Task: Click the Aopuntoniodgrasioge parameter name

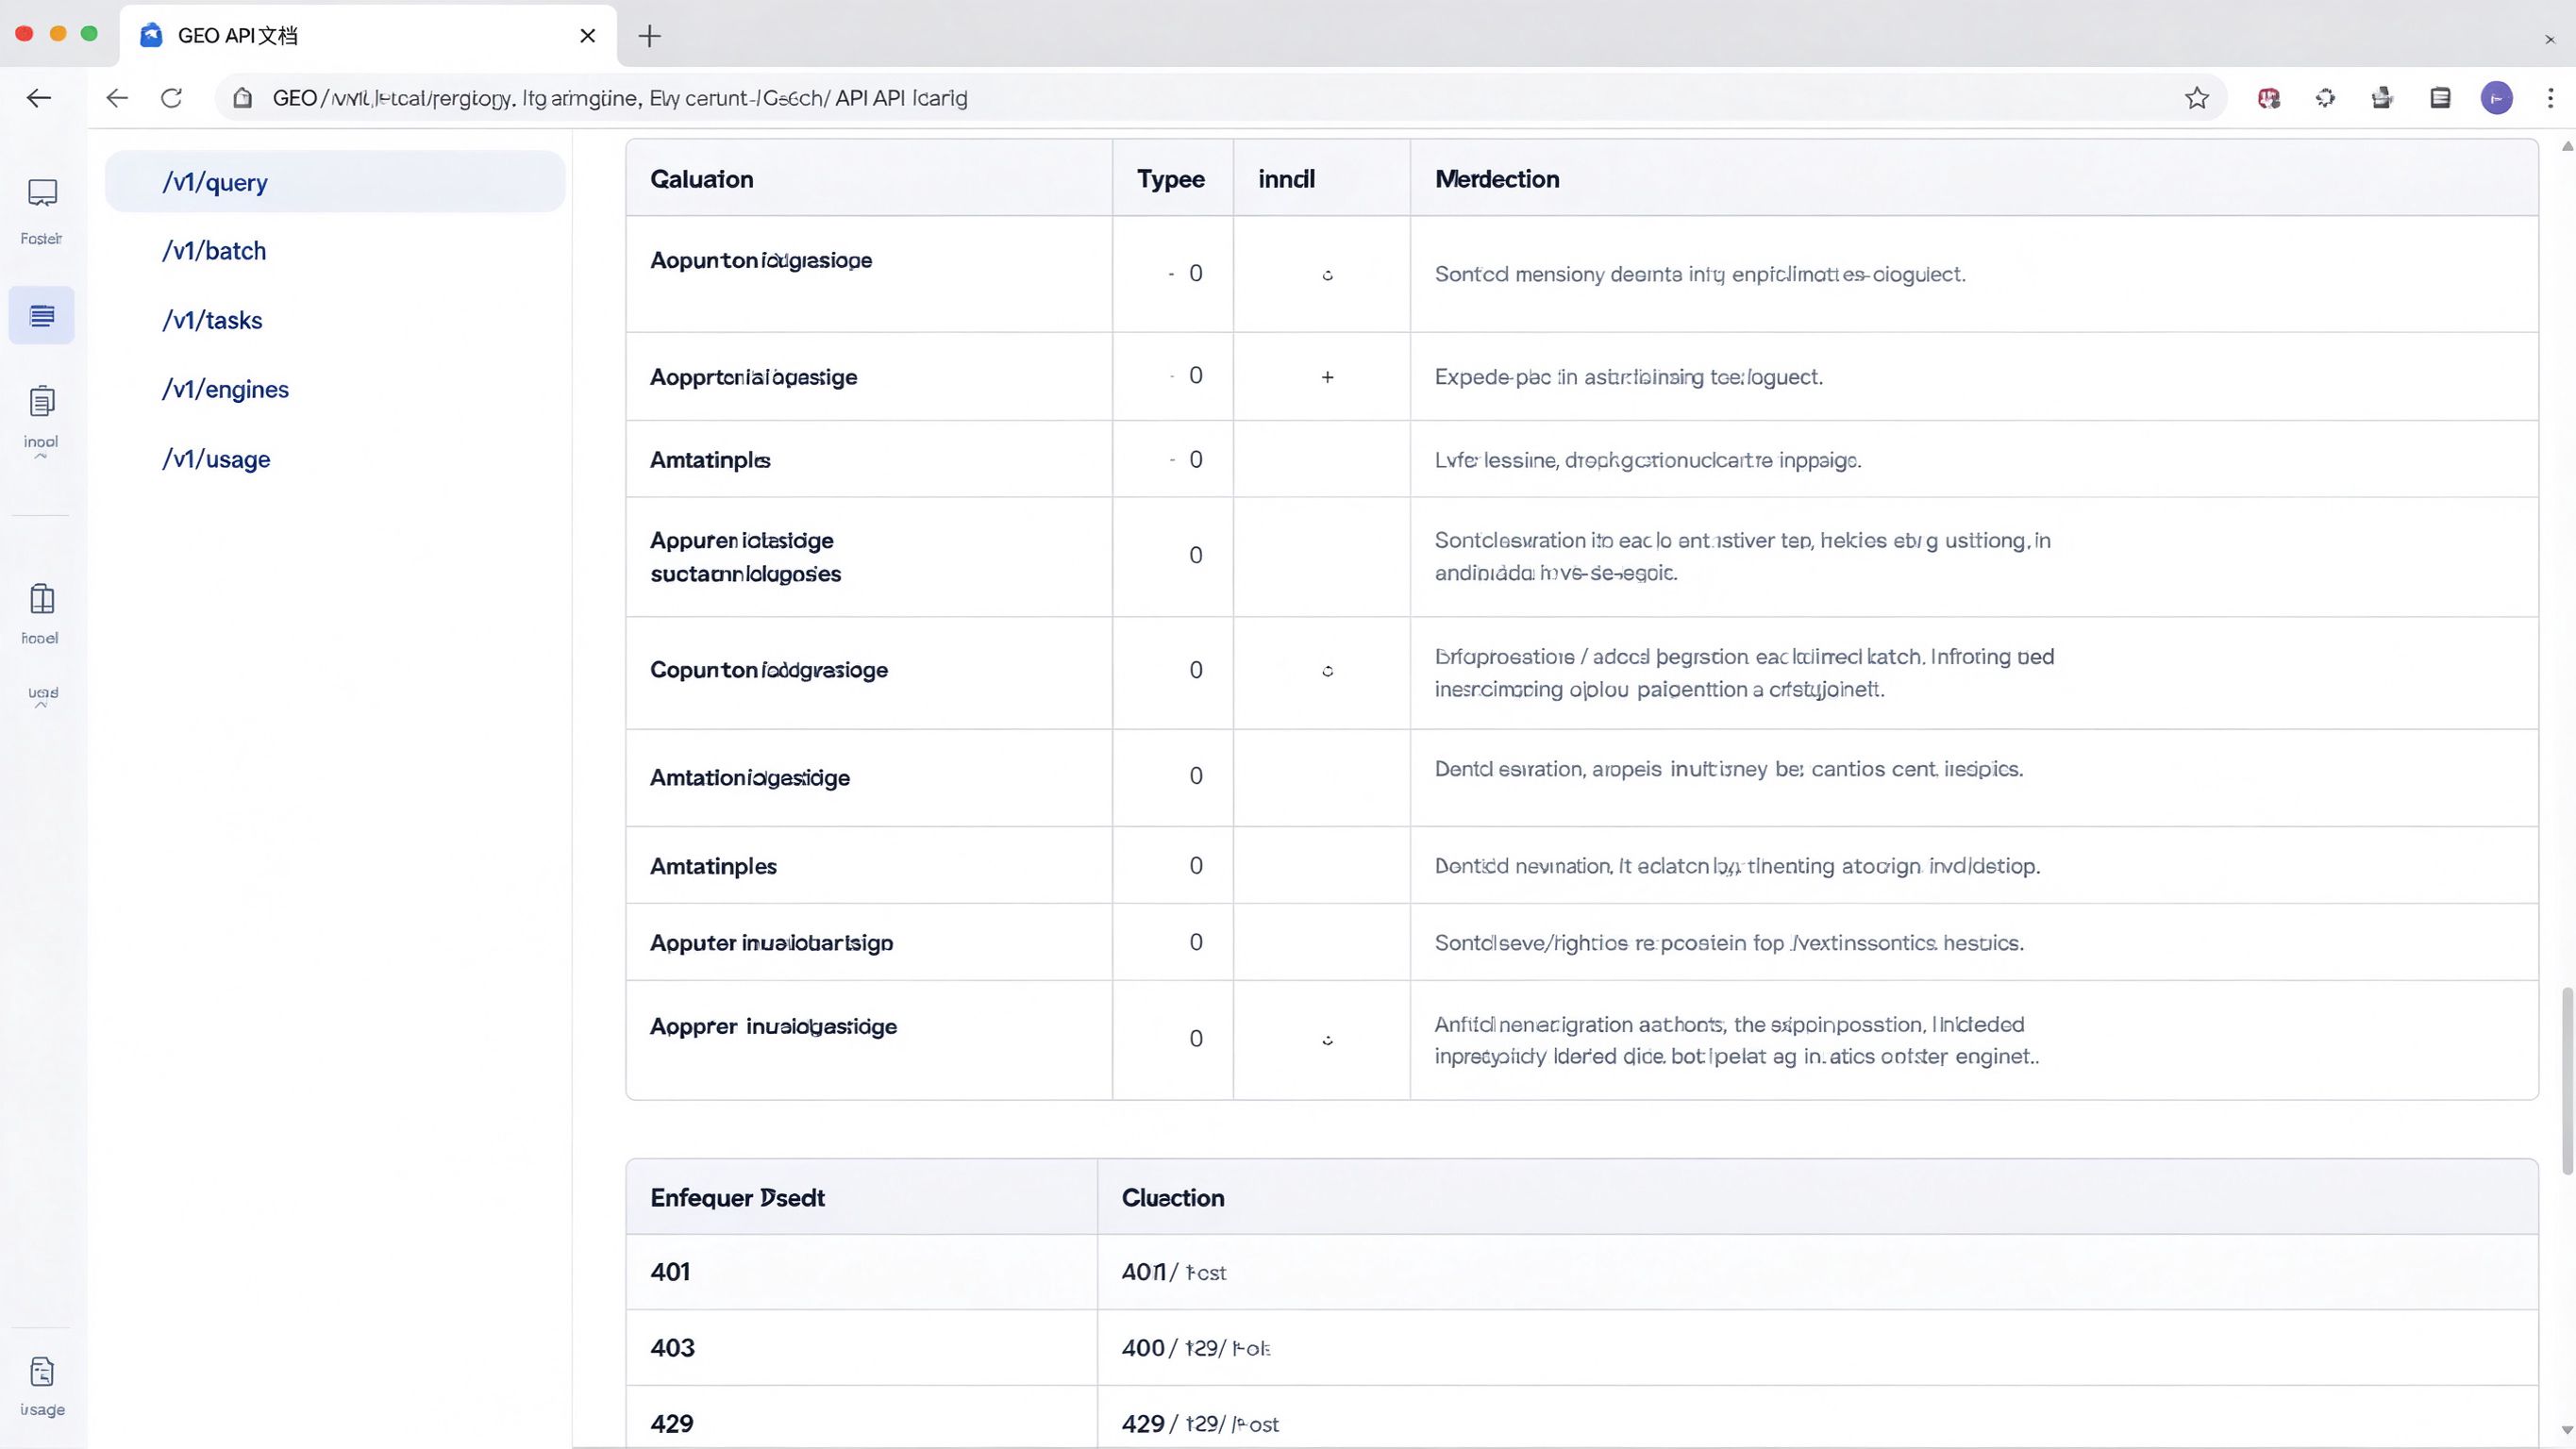Action: click(761, 260)
